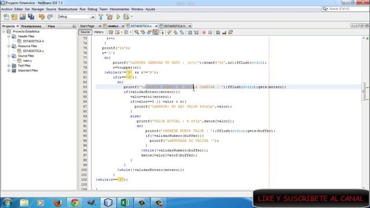
Task: Switch to the Start Page tab
Action: coord(87,26)
